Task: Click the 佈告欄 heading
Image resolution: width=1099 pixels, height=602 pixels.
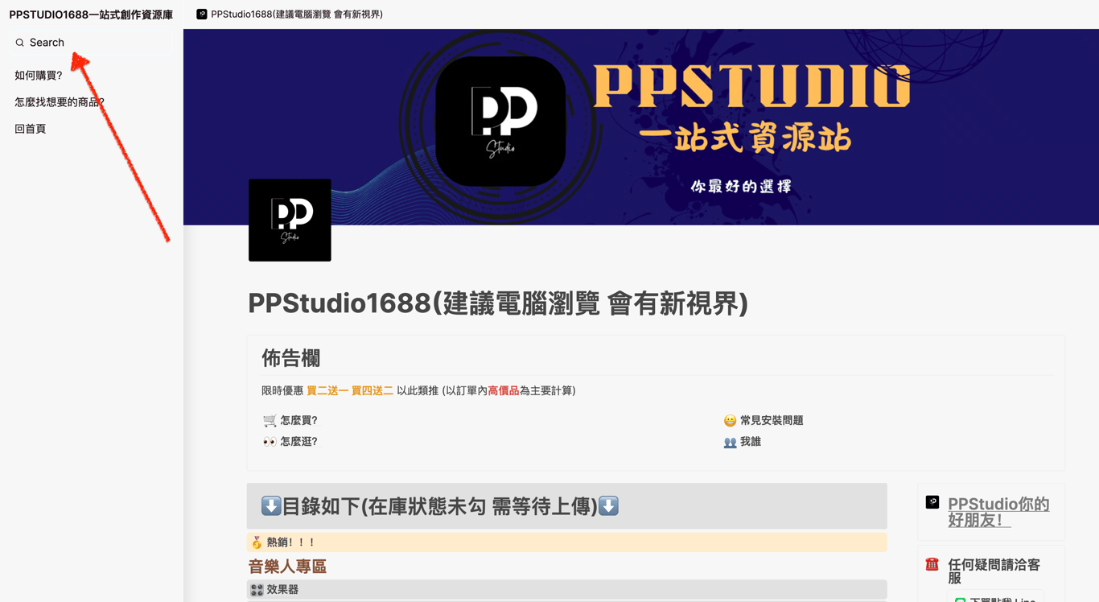Action: 291,358
